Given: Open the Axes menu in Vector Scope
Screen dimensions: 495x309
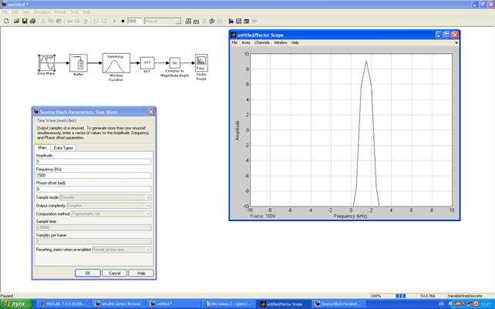Looking at the screenshot, I should click(246, 42).
